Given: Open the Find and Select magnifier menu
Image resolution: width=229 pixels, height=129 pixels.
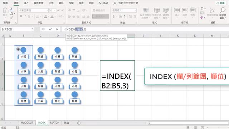Looking at the screenshot, I should click(223, 13).
